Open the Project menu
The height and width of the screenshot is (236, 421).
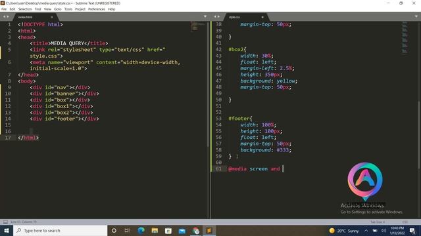[x=80, y=9]
